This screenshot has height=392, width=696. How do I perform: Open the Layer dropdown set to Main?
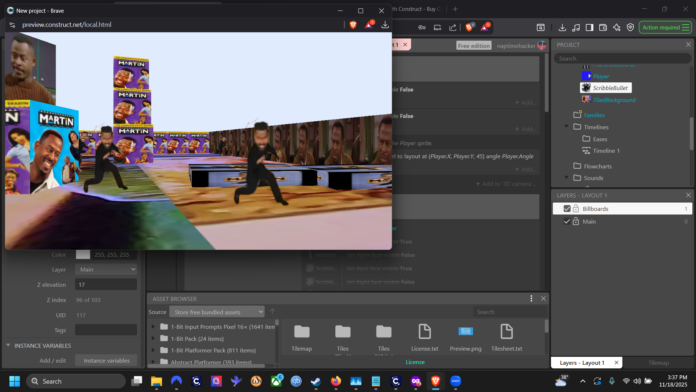pos(106,269)
